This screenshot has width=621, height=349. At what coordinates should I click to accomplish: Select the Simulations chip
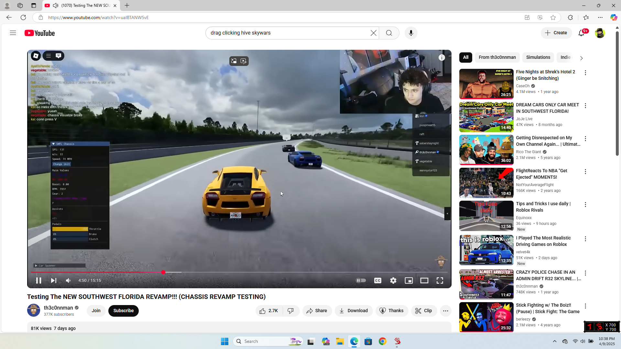point(538,58)
